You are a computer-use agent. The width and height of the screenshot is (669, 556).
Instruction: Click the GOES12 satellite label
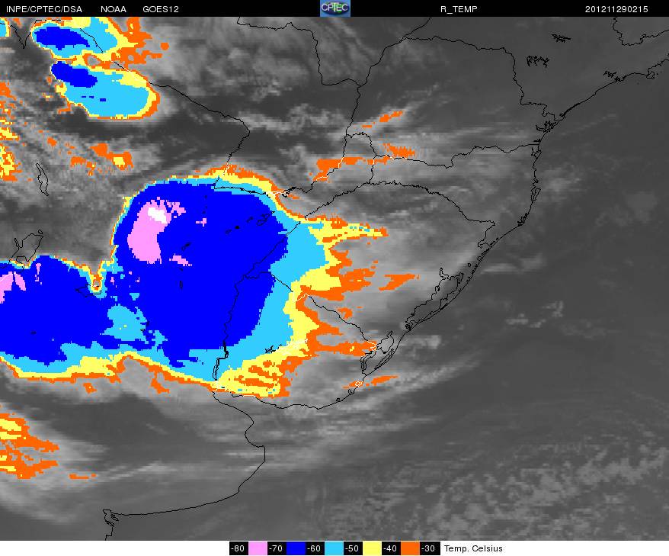pos(161,9)
